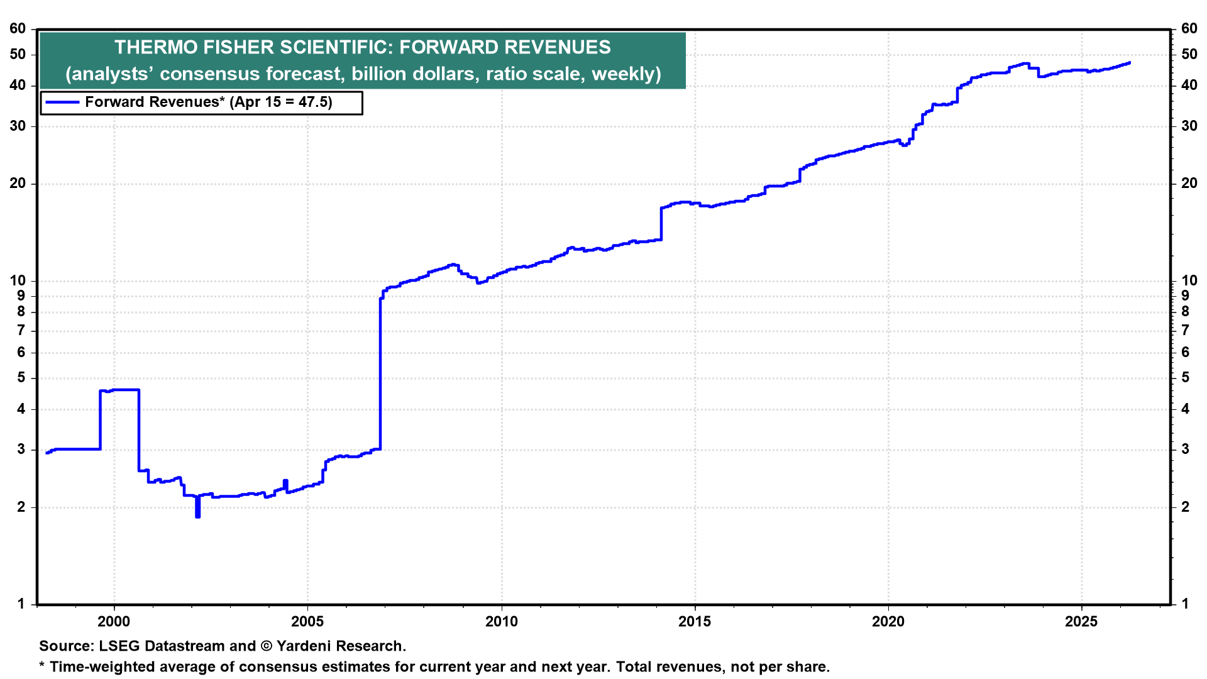This screenshot has width=1207, height=679.
Task: Click the right axis 50 label
Action: point(1189,55)
